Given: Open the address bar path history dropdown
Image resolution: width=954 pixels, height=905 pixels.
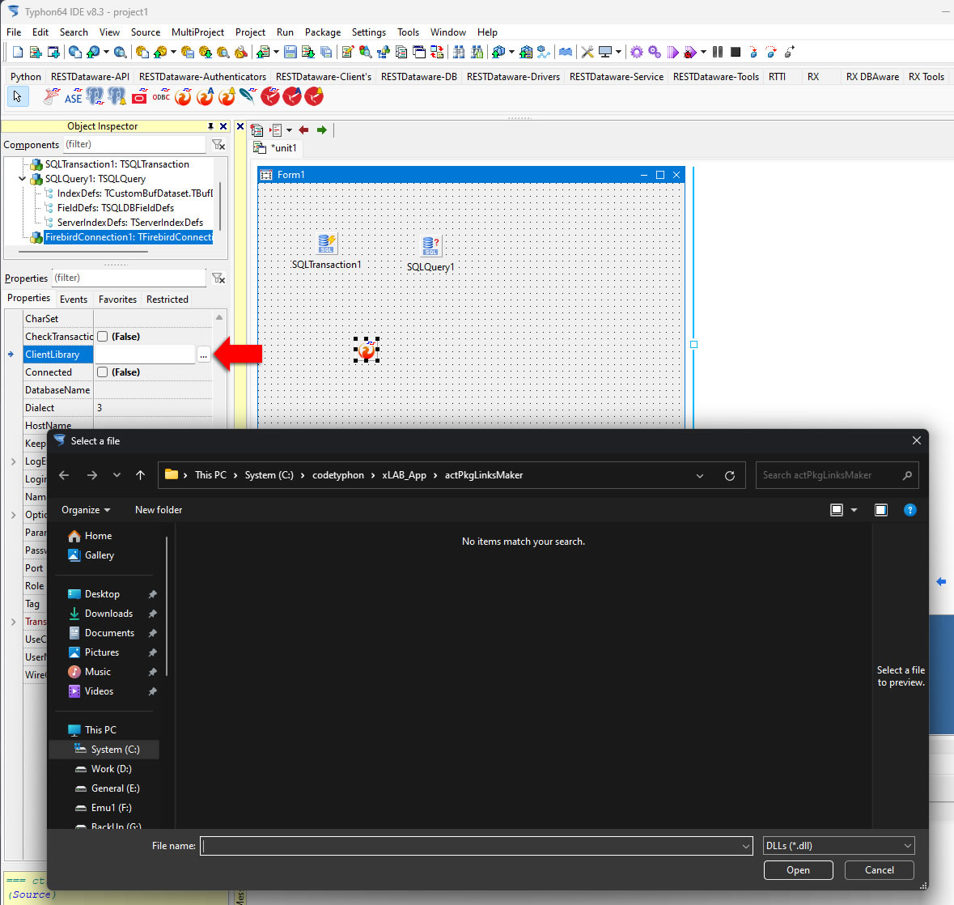Looking at the screenshot, I should coord(700,475).
